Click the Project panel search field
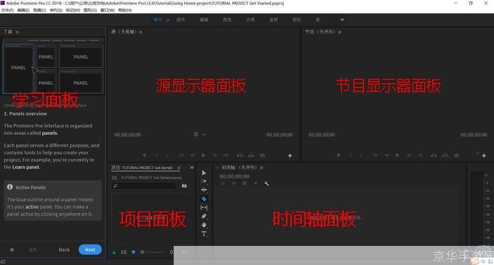 point(143,186)
